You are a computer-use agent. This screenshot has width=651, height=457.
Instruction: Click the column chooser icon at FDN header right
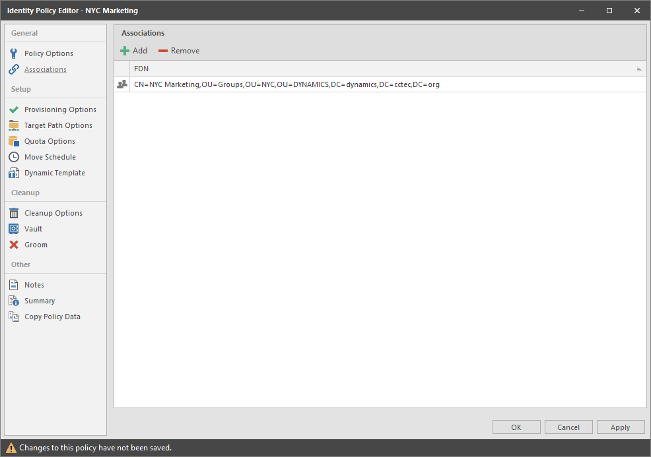[x=639, y=69]
